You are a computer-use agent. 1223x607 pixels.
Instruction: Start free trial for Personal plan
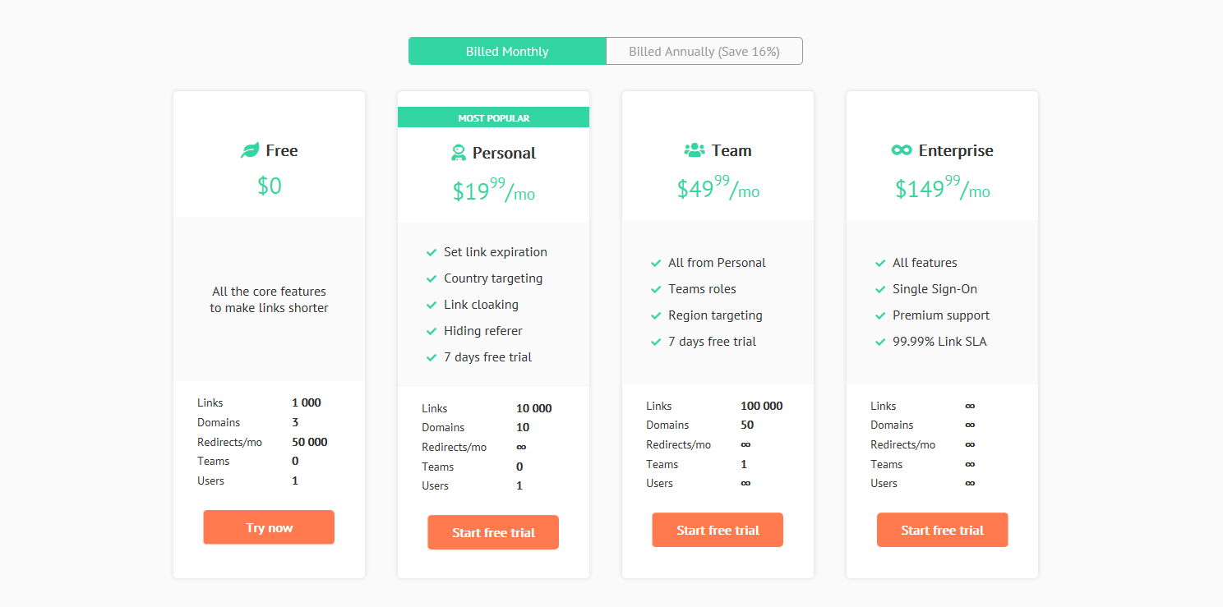pyautogui.click(x=492, y=532)
